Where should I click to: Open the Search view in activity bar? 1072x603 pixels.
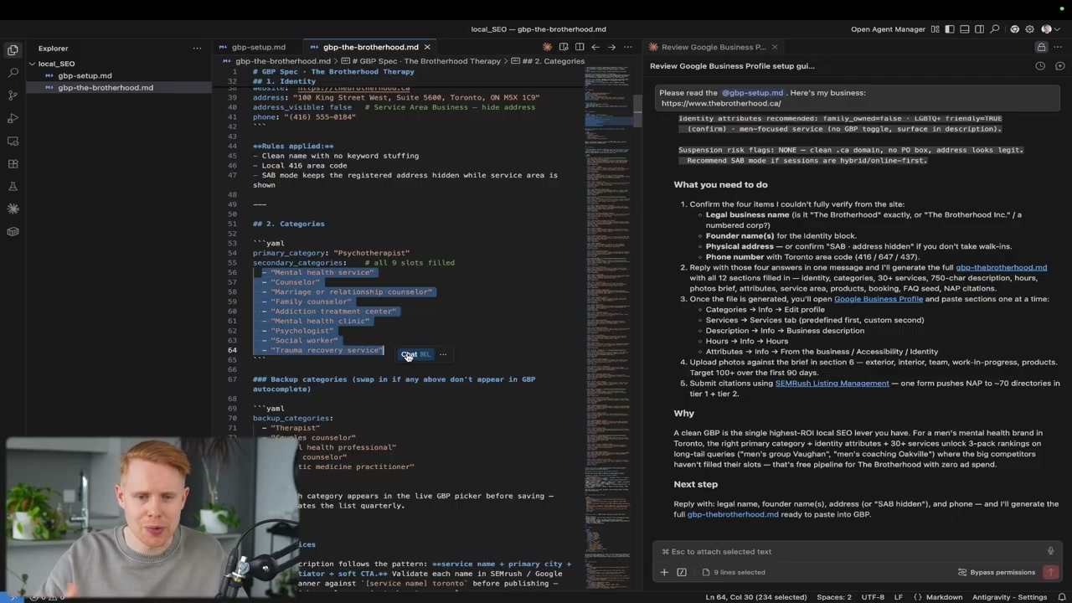click(x=13, y=73)
